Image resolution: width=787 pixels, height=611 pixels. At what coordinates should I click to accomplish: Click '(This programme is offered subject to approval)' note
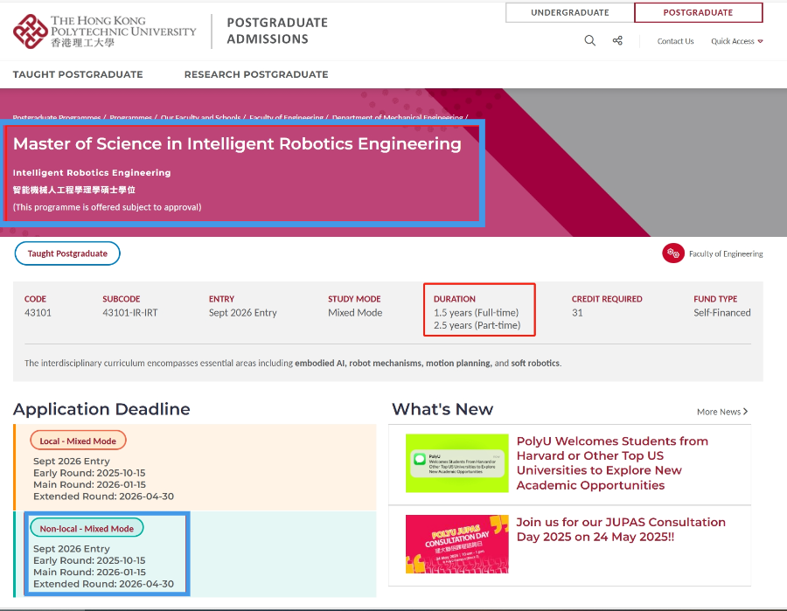click(107, 207)
